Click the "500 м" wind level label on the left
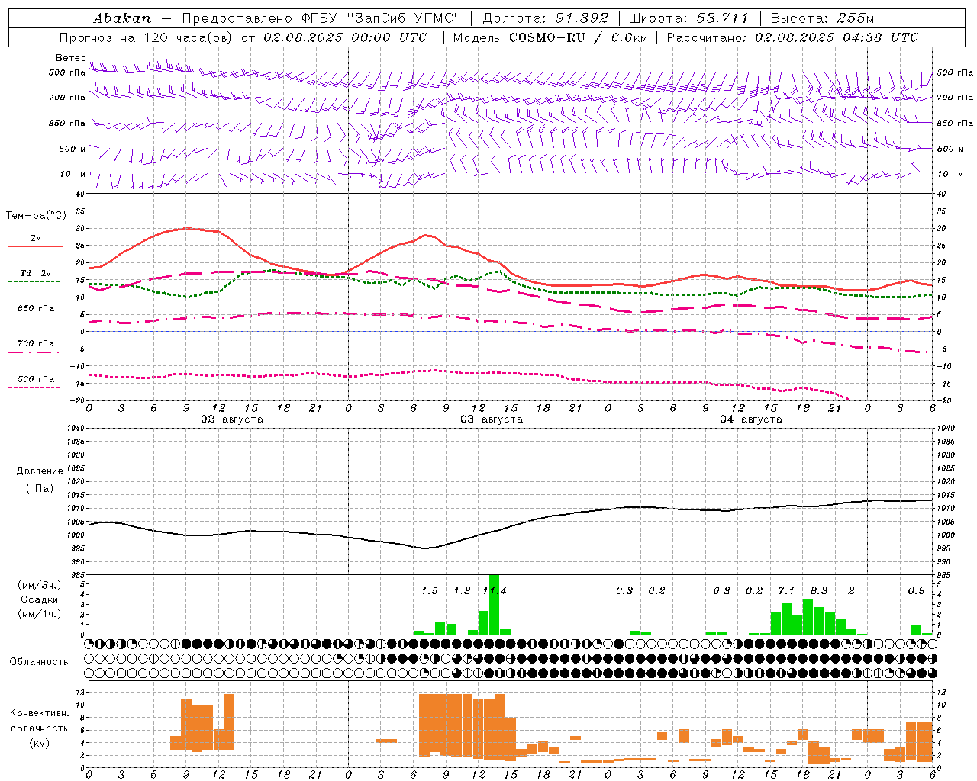This screenshot has height=781, width=977. pos(72,149)
